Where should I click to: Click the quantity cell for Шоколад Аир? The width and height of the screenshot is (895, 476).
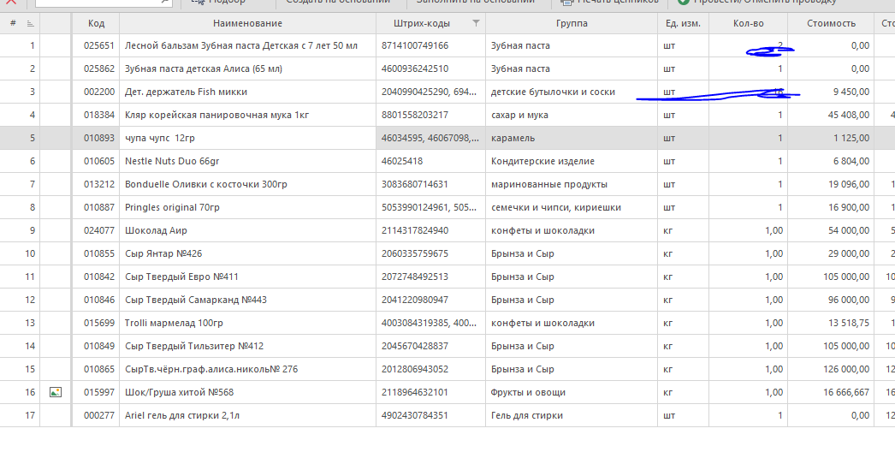tap(748, 230)
